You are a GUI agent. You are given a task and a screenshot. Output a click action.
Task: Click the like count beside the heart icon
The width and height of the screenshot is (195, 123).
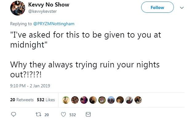coord(72,115)
